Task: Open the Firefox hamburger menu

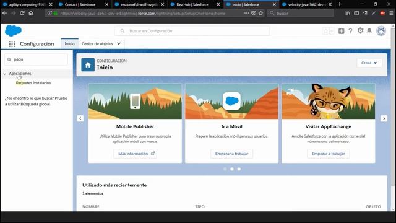Action: 391,13
